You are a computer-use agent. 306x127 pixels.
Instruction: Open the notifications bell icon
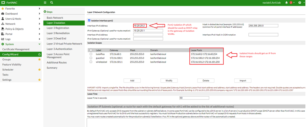click(287, 2)
